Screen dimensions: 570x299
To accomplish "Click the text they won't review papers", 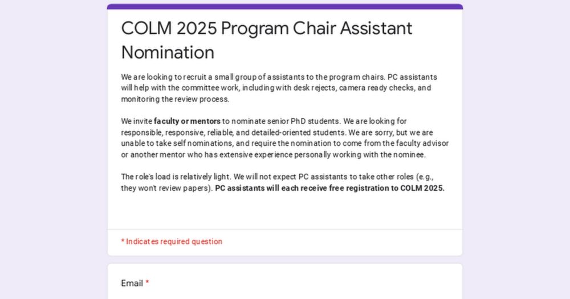I will tap(165, 188).
